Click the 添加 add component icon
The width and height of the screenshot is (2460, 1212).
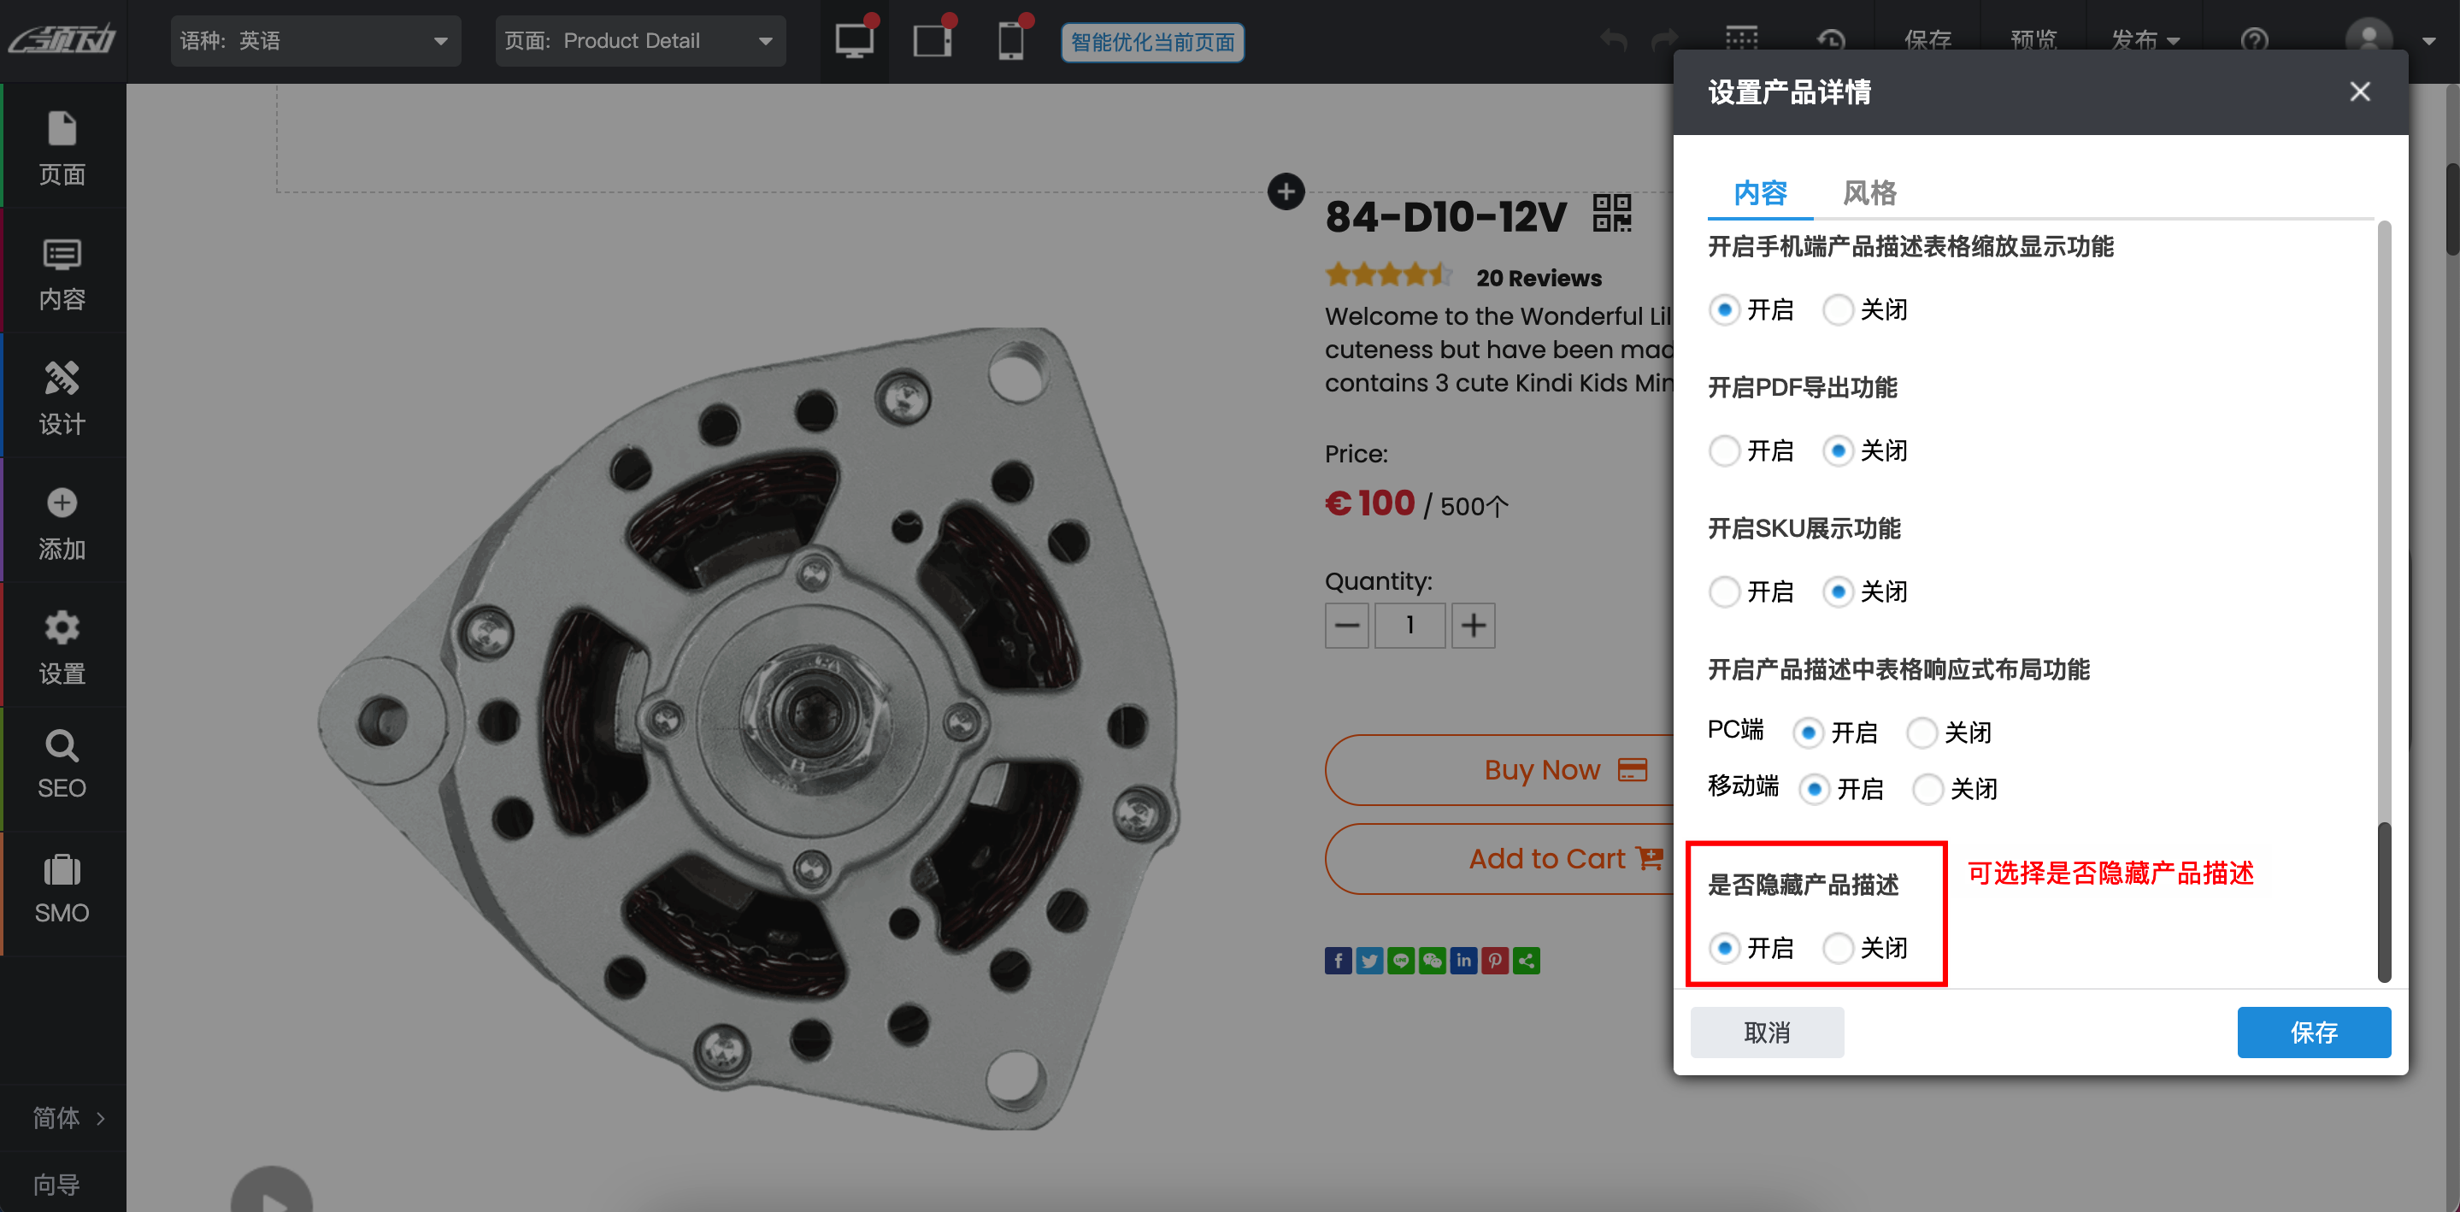pos(62,521)
